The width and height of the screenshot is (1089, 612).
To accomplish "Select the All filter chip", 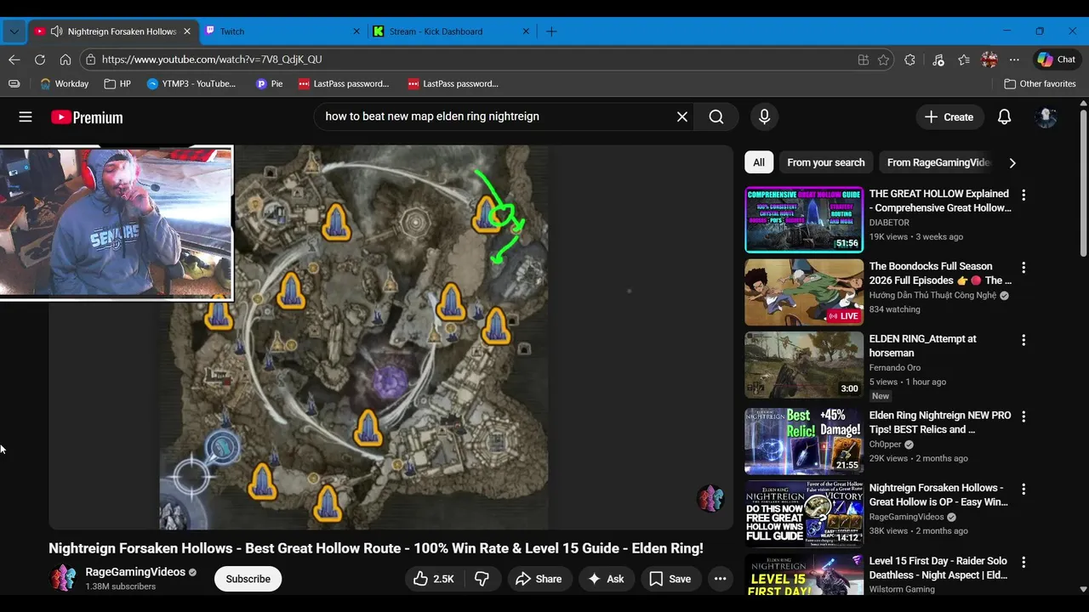I will (x=759, y=162).
